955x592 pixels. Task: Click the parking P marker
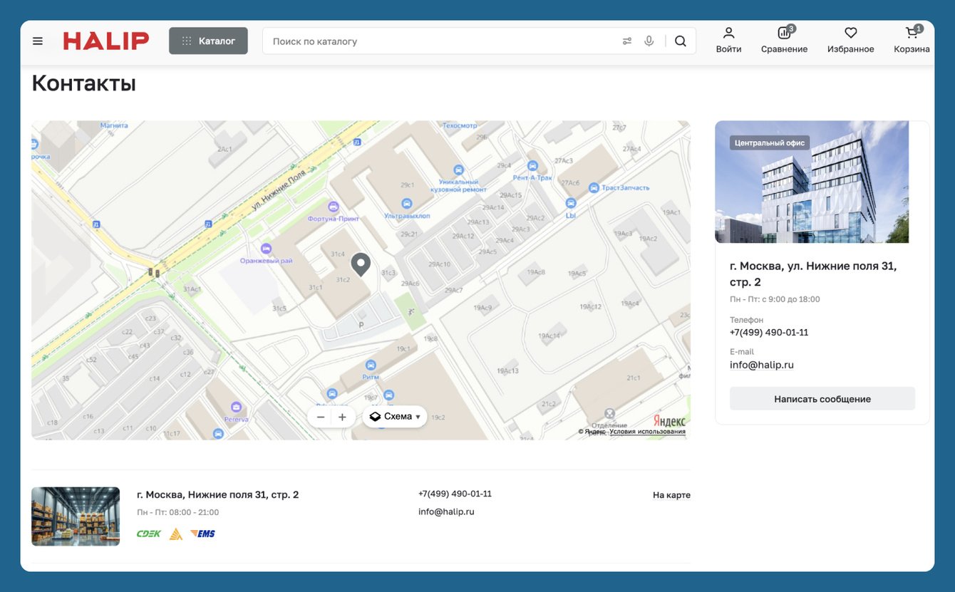361,325
